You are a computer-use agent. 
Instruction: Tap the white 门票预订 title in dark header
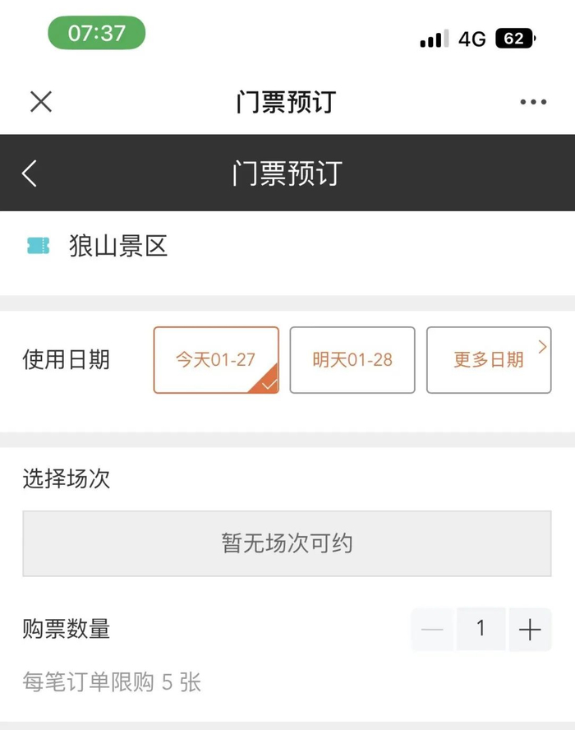tap(287, 173)
